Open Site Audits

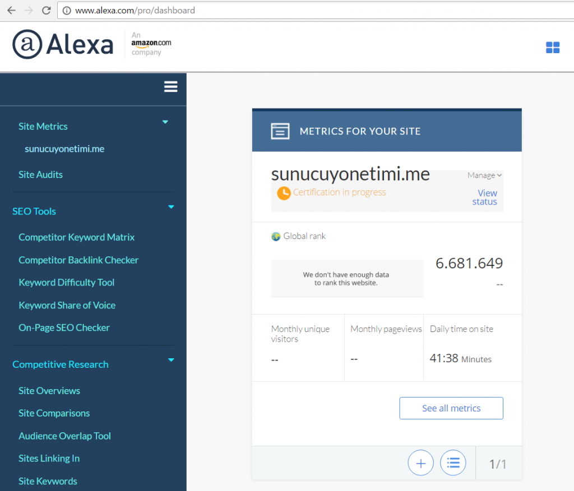coord(40,175)
